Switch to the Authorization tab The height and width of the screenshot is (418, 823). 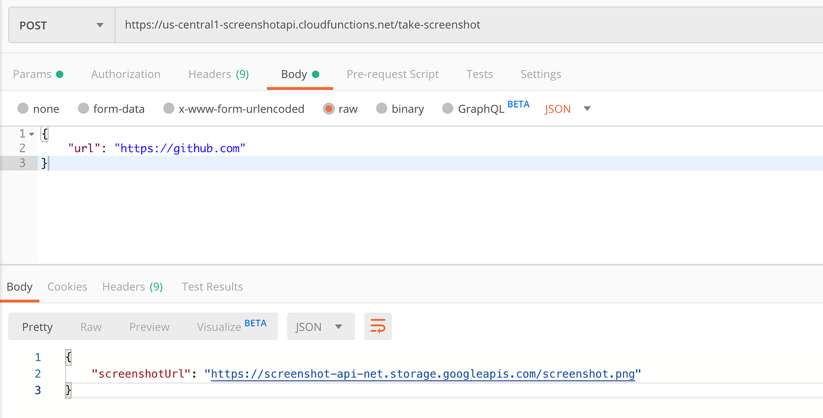pyautogui.click(x=126, y=74)
